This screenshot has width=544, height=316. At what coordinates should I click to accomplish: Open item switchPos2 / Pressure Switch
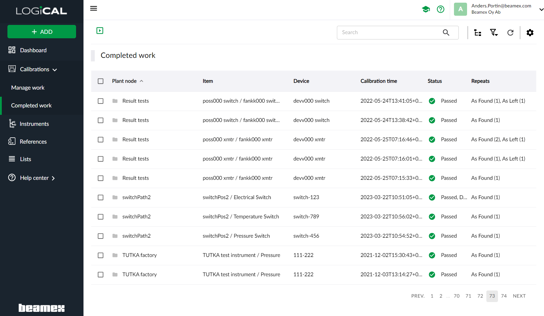coord(236,236)
